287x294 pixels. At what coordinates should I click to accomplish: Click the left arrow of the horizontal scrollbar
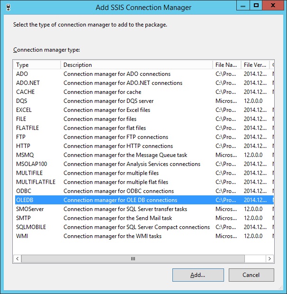[x=18, y=259]
